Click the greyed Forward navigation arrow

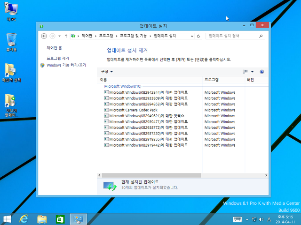click(52, 36)
